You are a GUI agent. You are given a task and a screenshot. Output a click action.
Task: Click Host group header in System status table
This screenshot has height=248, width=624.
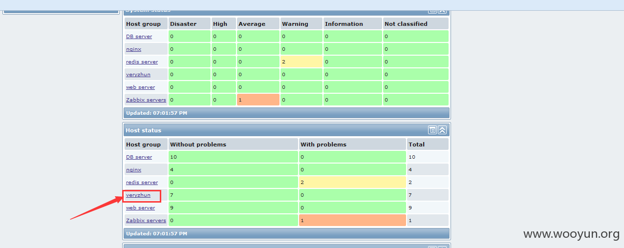click(x=146, y=23)
